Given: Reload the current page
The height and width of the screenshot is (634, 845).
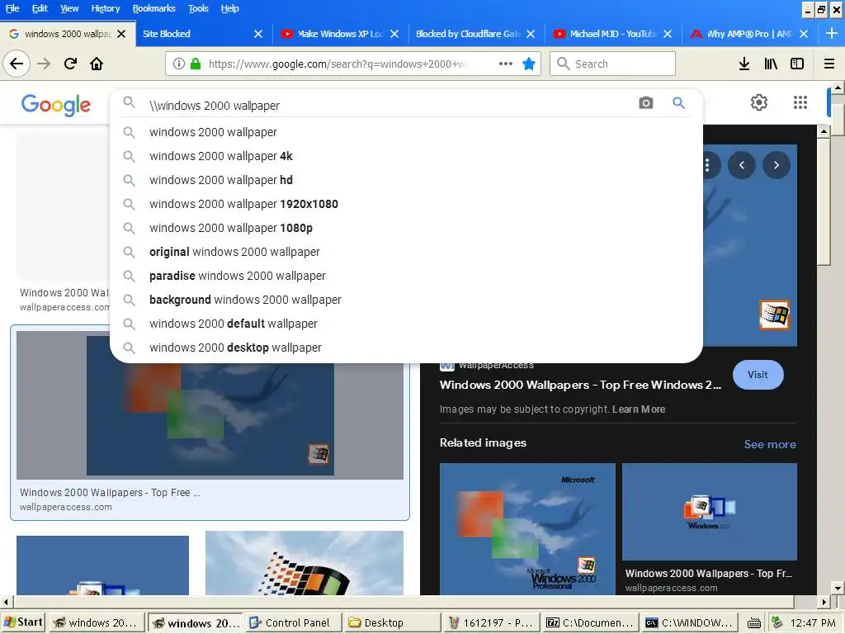Looking at the screenshot, I should pos(70,64).
